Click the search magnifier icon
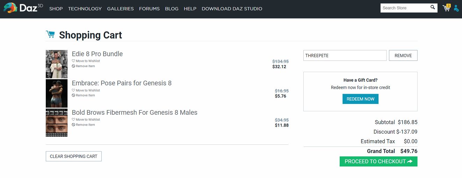Image resolution: width=462 pixels, height=178 pixels. click(433, 7)
